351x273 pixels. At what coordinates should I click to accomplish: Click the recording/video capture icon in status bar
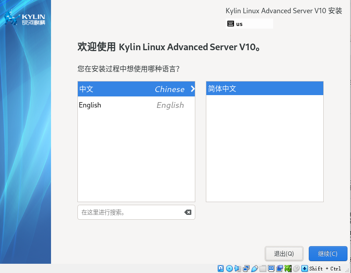coord(280,268)
